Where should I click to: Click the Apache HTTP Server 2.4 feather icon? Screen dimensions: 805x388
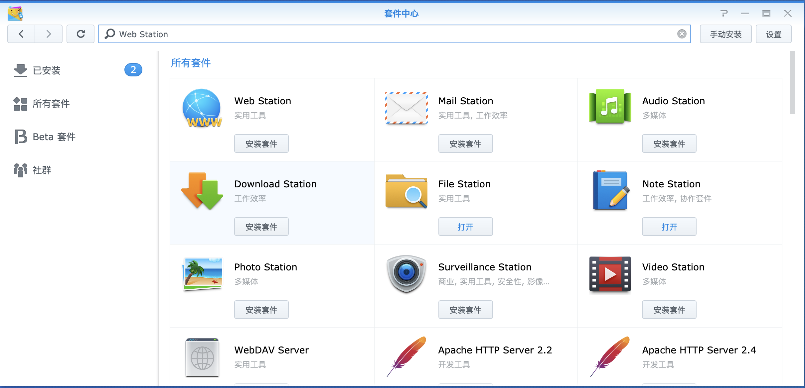610,357
